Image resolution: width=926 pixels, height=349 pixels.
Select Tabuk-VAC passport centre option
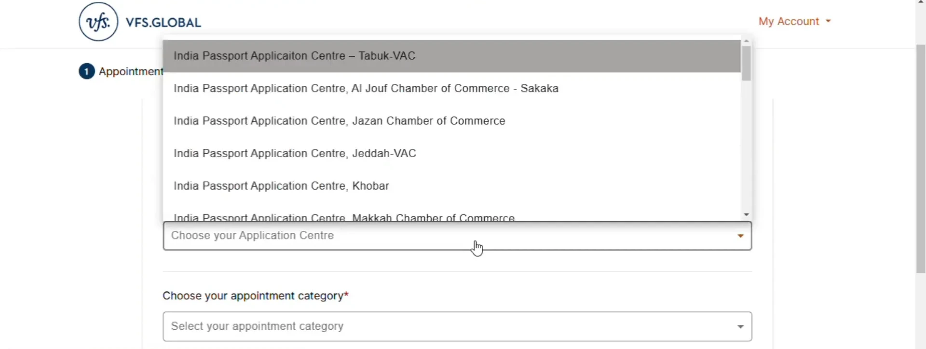coord(451,56)
